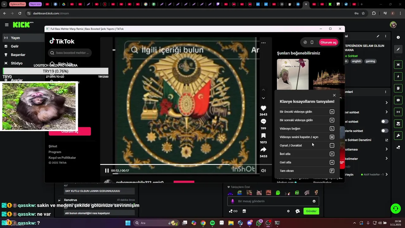Click TikTok phone app icon near Oturum aç

click(x=312, y=42)
